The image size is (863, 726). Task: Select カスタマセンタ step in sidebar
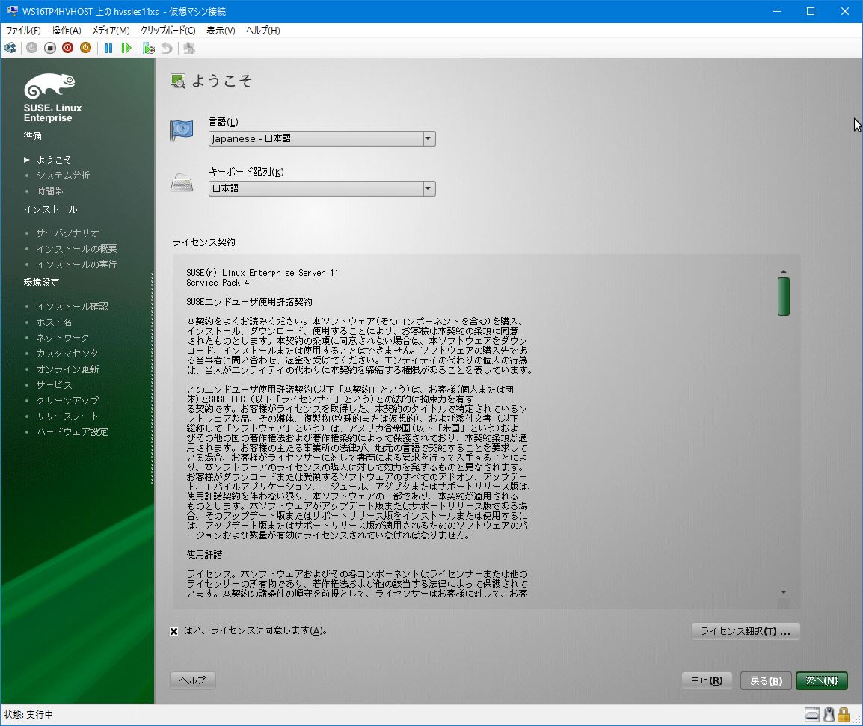(x=67, y=354)
